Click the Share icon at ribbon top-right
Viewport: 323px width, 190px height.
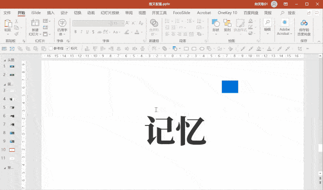[x=309, y=13]
